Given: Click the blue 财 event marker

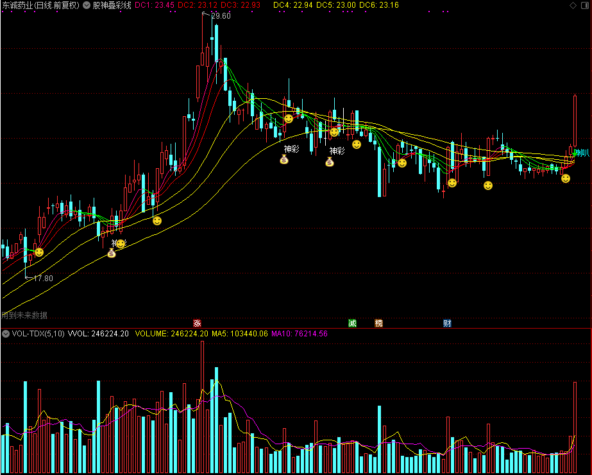Looking at the screenshot, I should pos(448,323).
